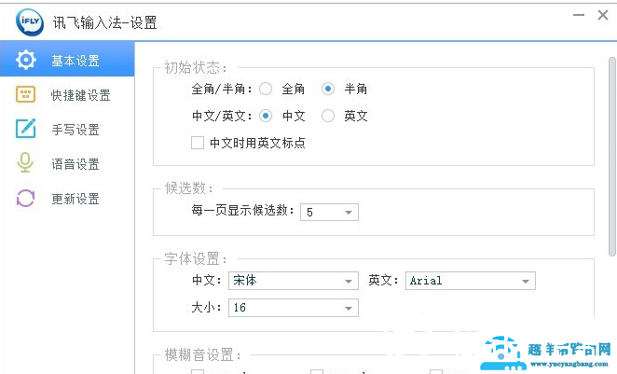The image size is (617, 374).
Task: Click the pencil icon for 手写设置
Action: (25, 129)
